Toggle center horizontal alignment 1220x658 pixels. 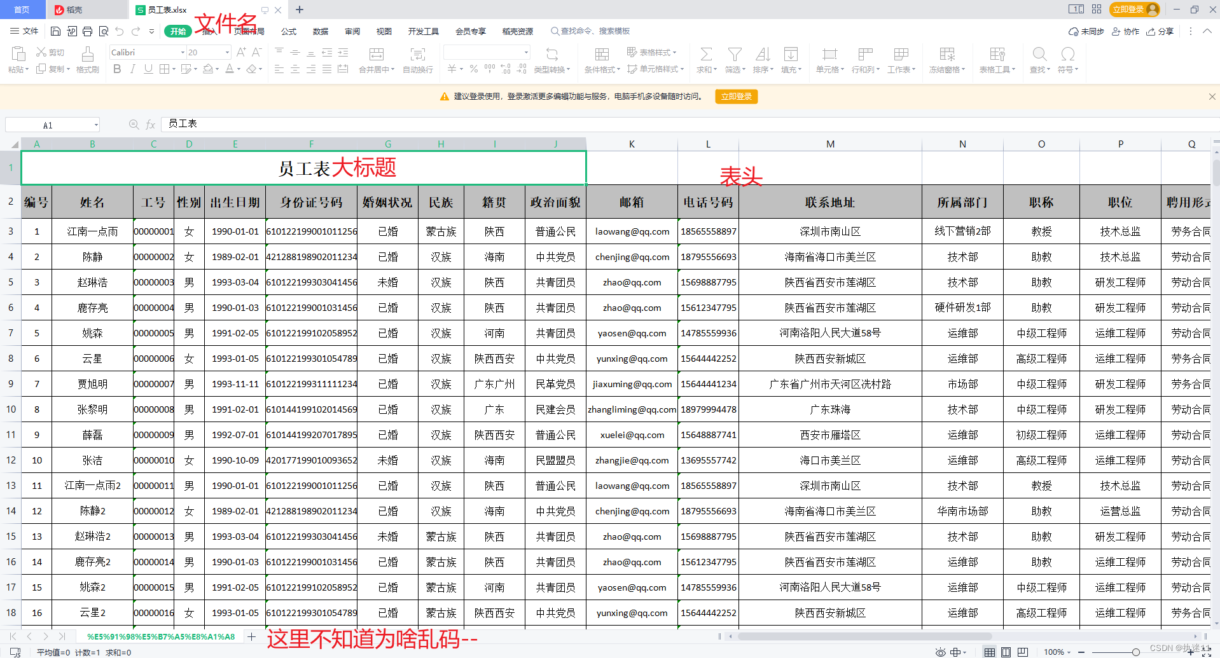pos(295,69)
